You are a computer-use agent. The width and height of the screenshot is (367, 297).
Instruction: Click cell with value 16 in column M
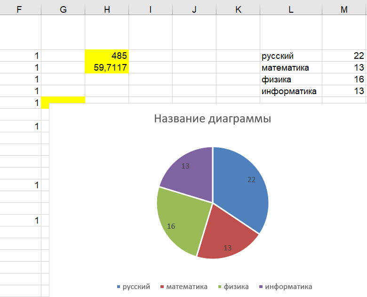tap(344, 80)
